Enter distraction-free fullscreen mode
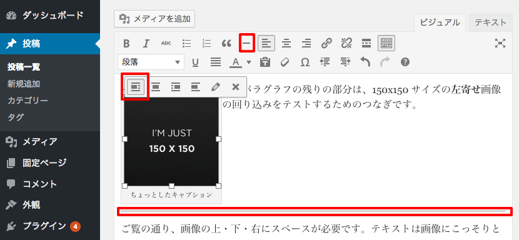The height and width of the screenshot is (240, 519). [500, 43]
